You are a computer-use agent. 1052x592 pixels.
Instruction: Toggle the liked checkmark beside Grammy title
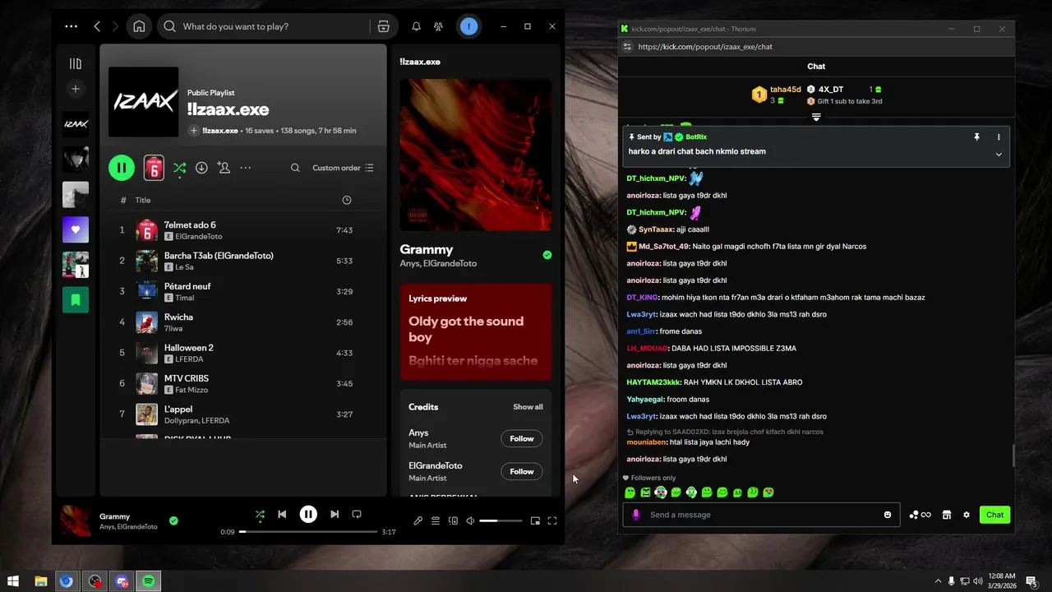coord(547,255)
